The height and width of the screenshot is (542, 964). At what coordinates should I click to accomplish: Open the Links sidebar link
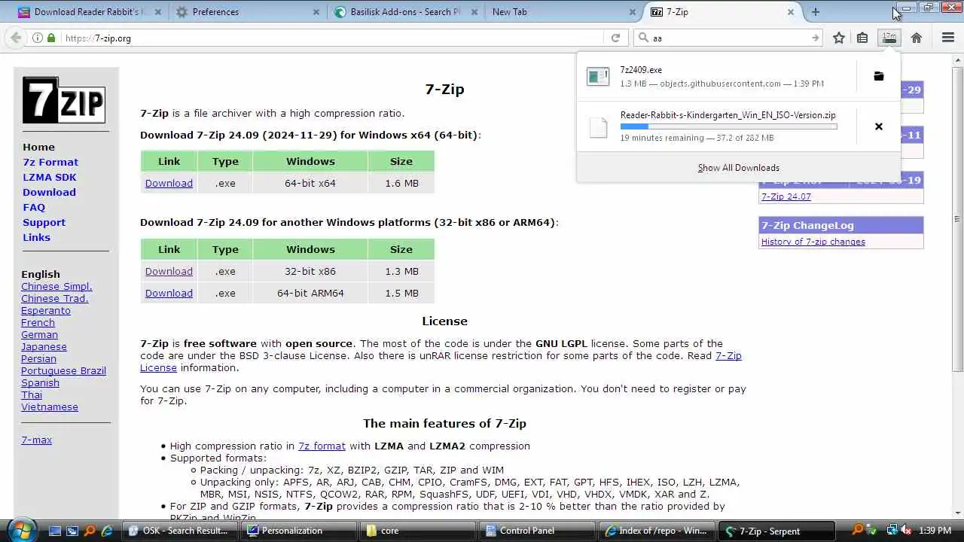[36, 237]
